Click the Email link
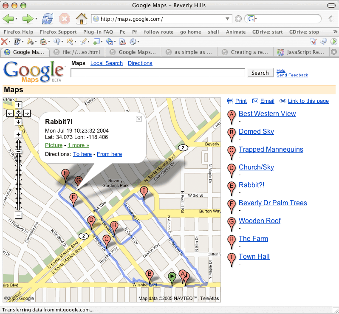The height and width of the screenshot is (314, 339). [x=267, y=101]
